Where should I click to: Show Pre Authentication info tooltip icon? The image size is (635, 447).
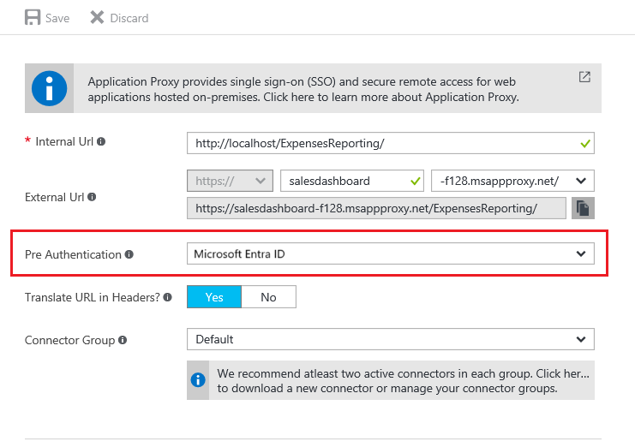coord(129,254)
